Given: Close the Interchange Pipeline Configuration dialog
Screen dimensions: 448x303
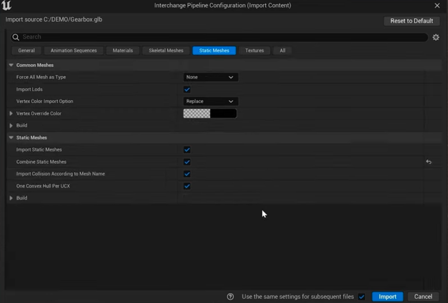Looking at the screenshot, I should (437, 5).
